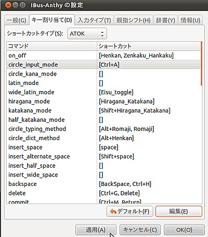Open the 情報(U) tab
The height and width of the screenshot is (237, 208).
[x=190, y=20]
